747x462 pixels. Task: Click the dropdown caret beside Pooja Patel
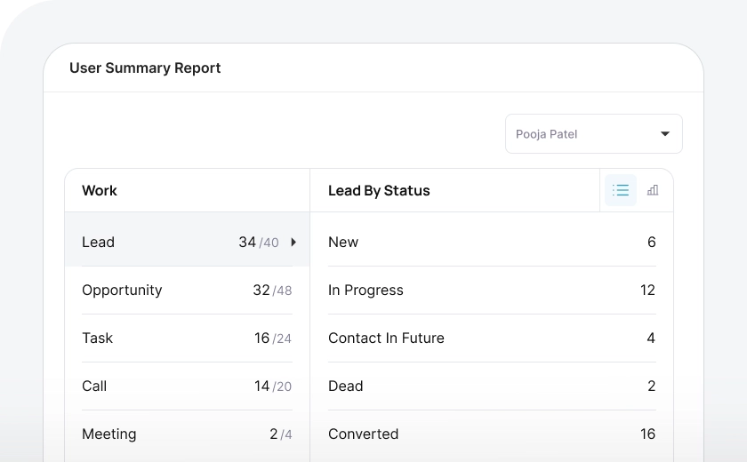[x=665, y=134]
